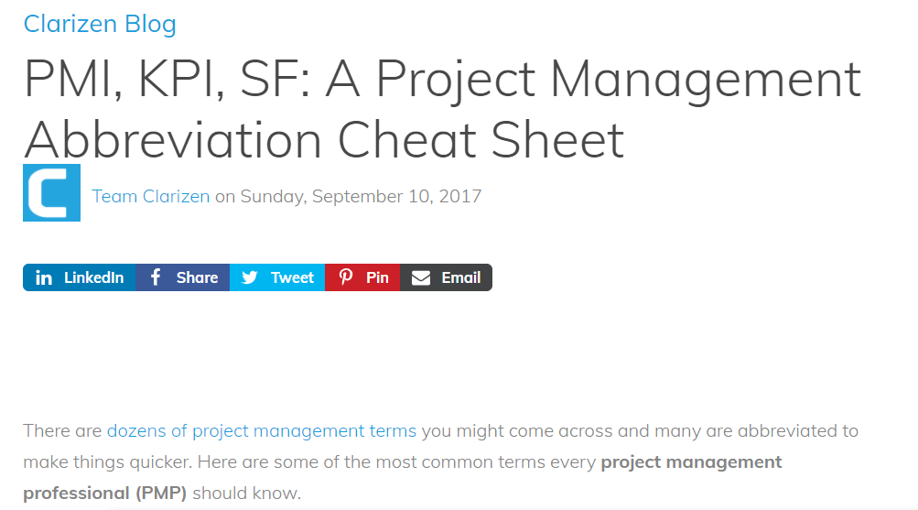Click the Email envelope icon
This screenshot has height=510, width=918.
click(x=420, y=277)
